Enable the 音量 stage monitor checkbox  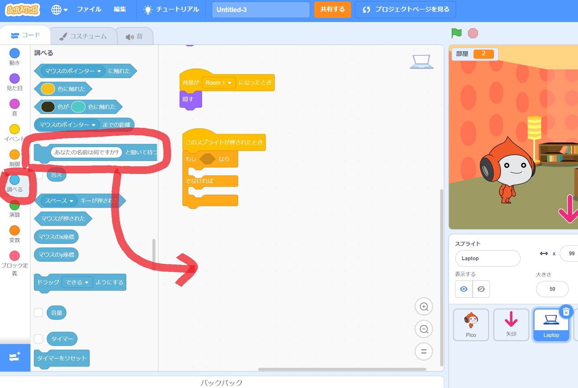click(38, 312)
